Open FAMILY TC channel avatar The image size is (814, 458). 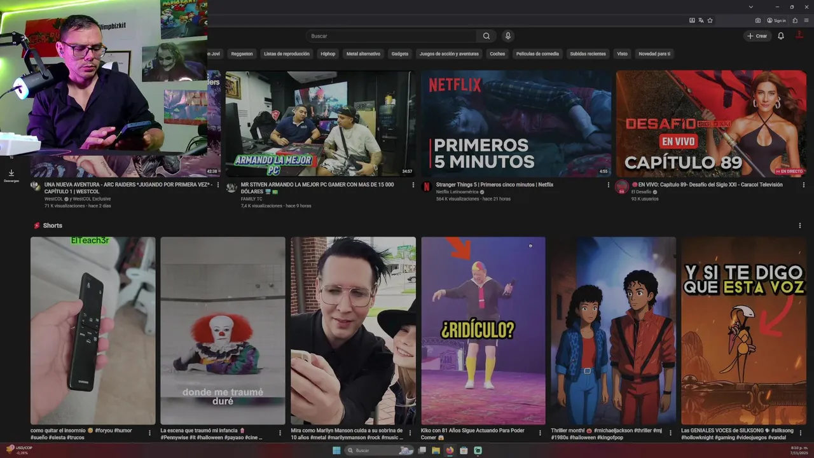[x=231, y=188]
